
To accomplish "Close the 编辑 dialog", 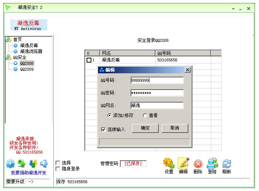I will click(188, 70).
